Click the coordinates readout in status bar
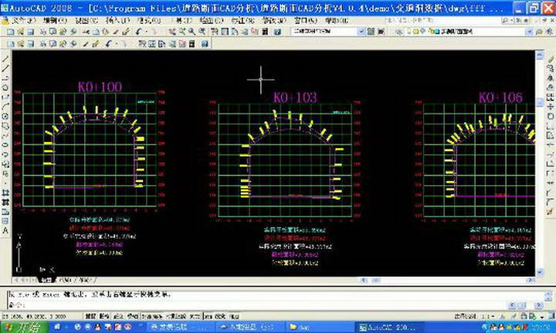 pyautogui.click(x=34, y=316)
